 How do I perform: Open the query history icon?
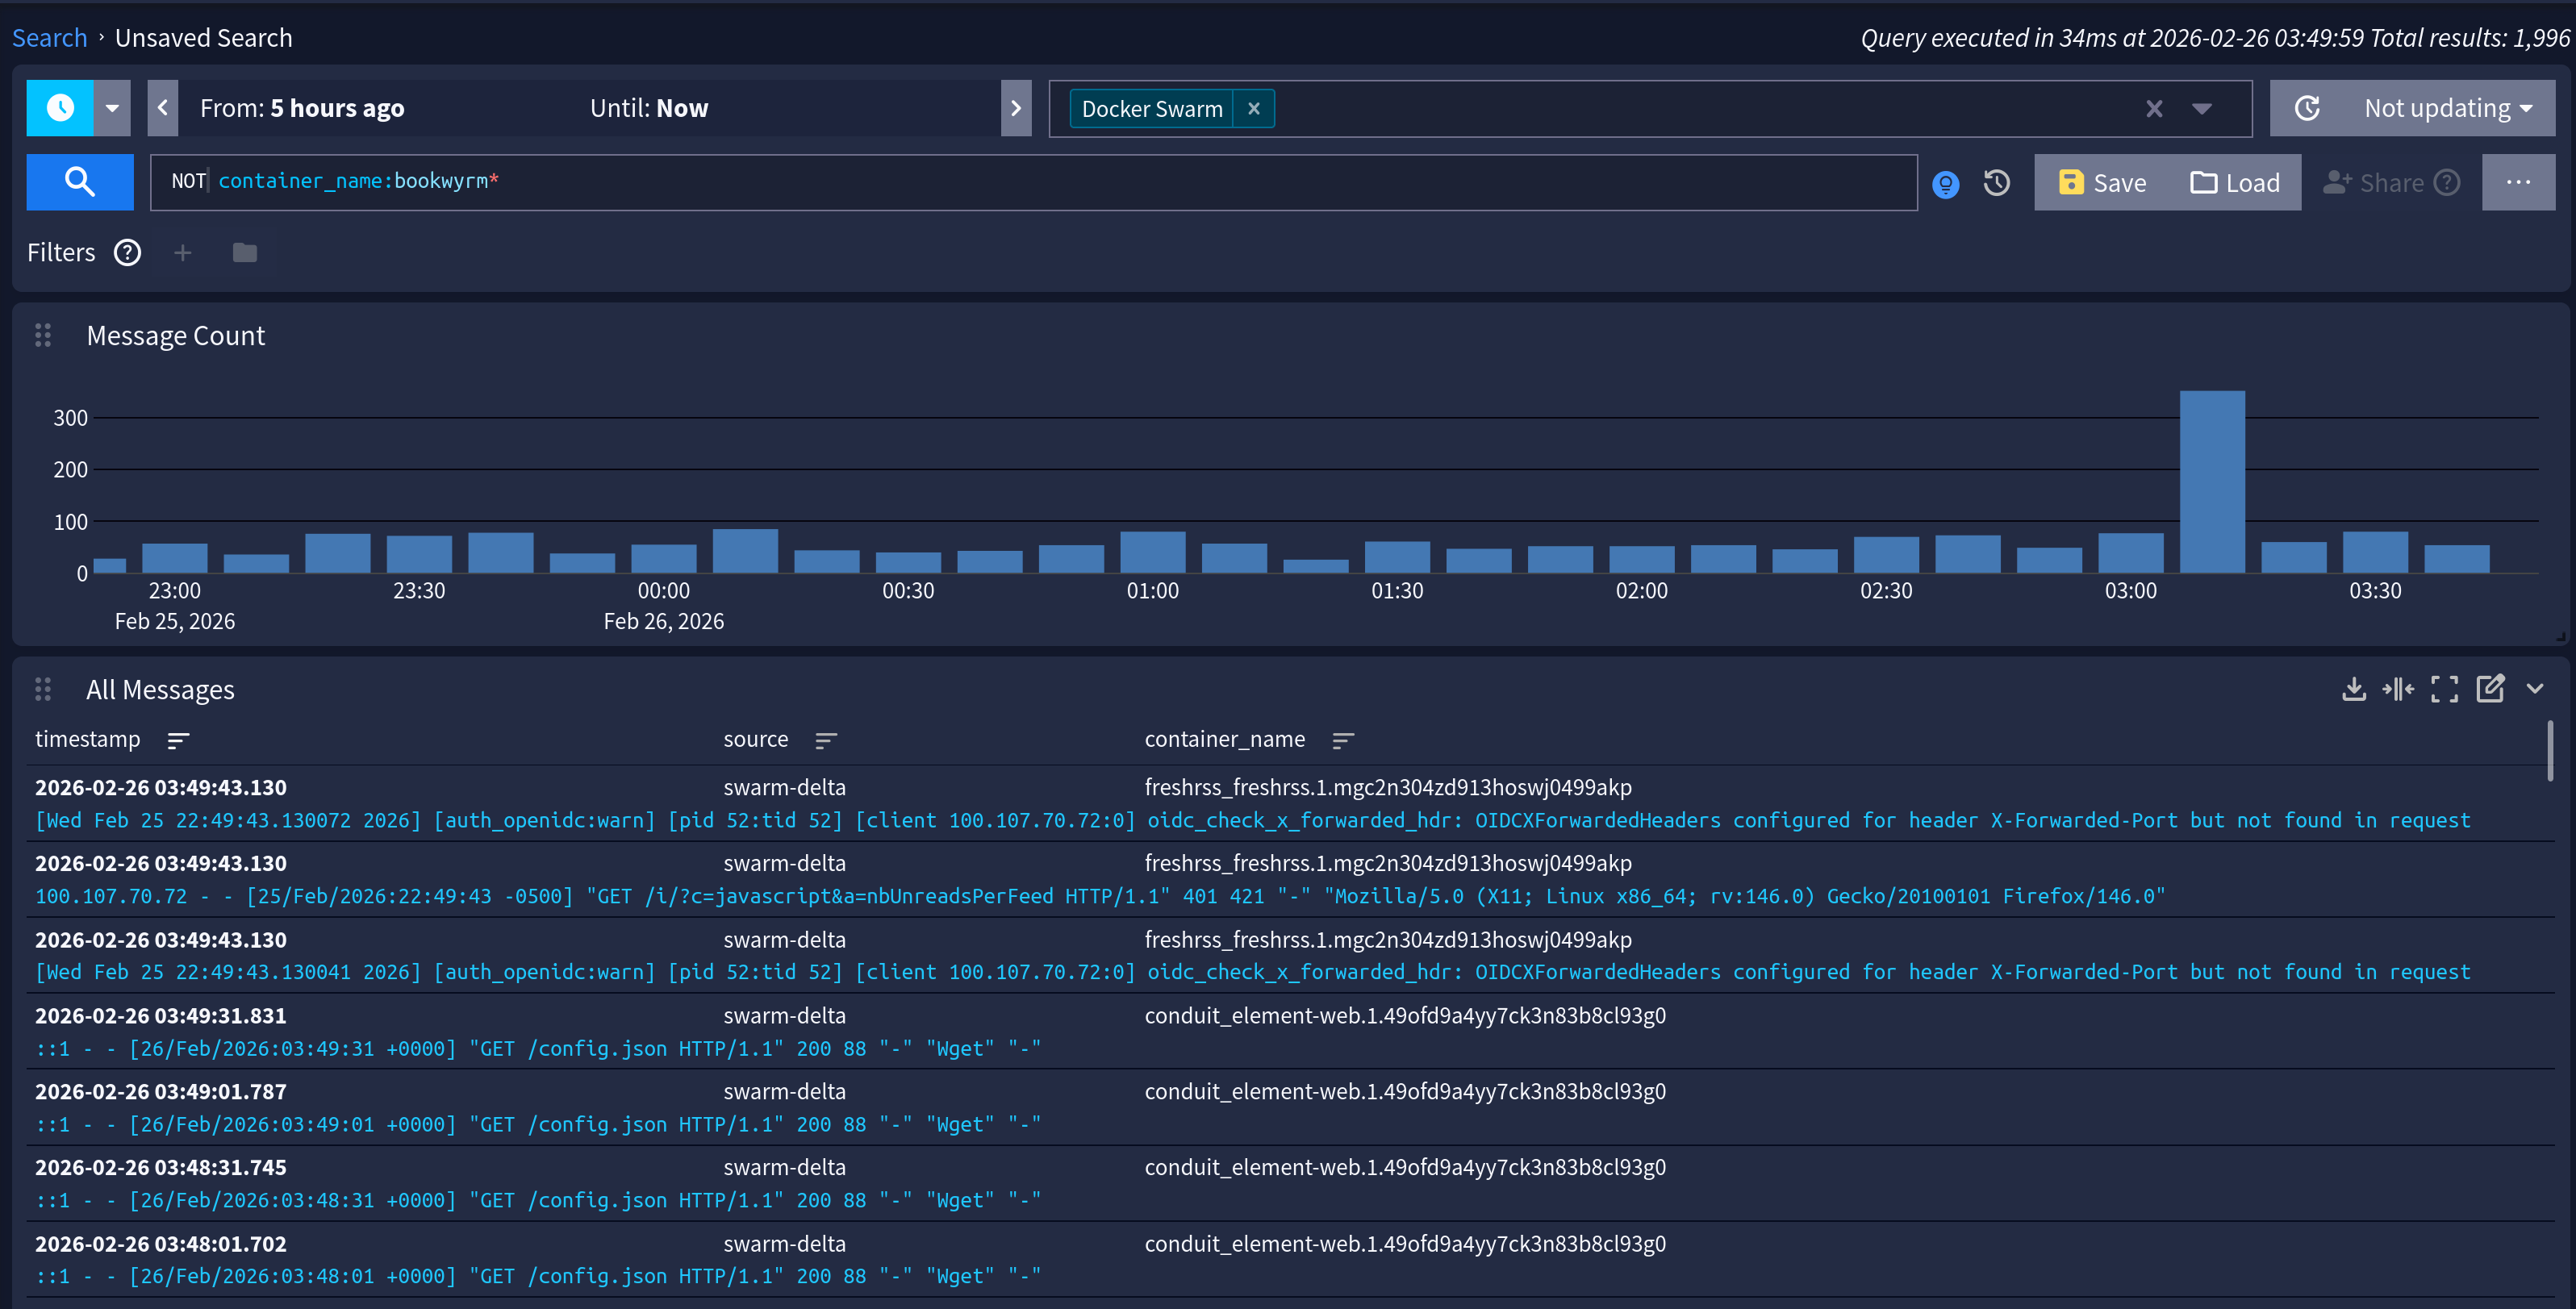coord(1996,182)
